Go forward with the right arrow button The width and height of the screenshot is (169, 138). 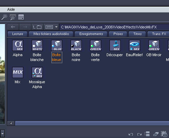coord(25,27)
